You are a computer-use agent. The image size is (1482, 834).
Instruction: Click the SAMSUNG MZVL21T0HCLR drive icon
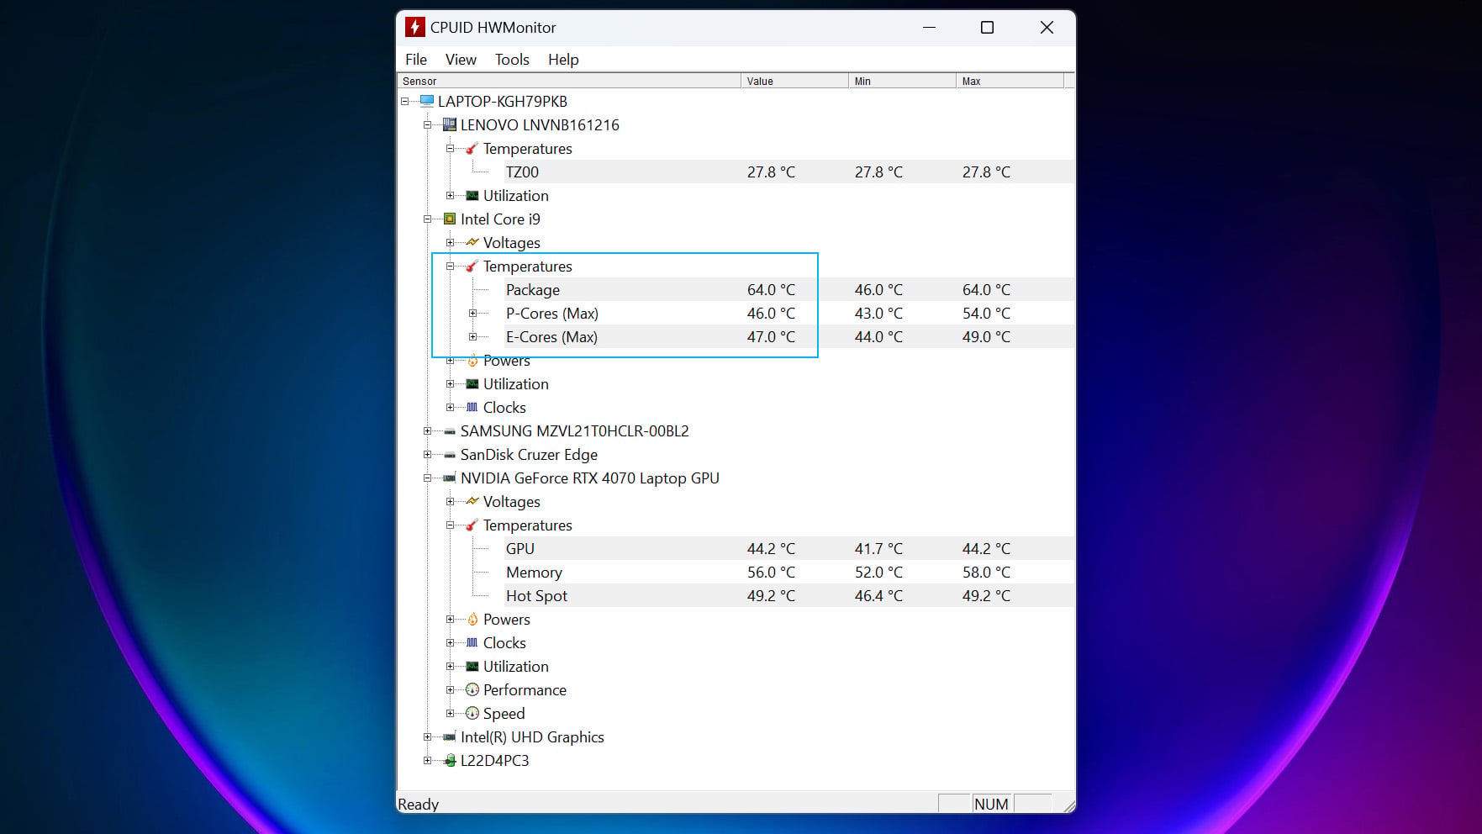[x=450, y=430]
